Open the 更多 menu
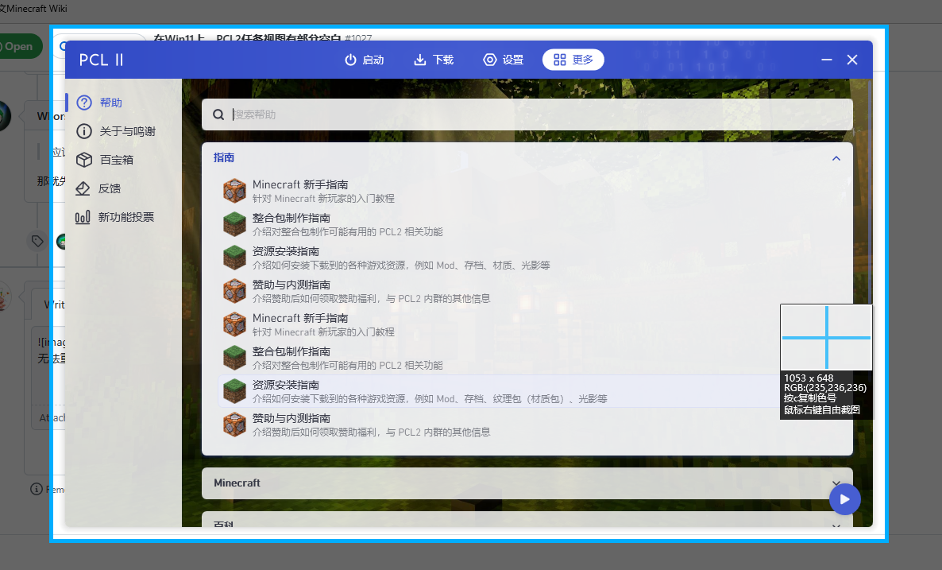This screenshot has width=942, height=570. [x=573, y=59]
